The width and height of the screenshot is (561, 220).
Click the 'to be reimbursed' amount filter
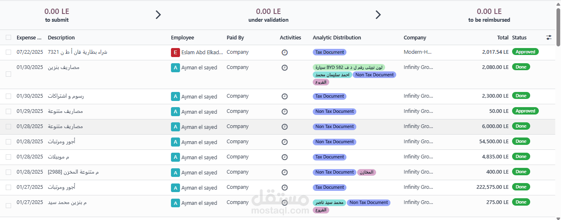489,15
